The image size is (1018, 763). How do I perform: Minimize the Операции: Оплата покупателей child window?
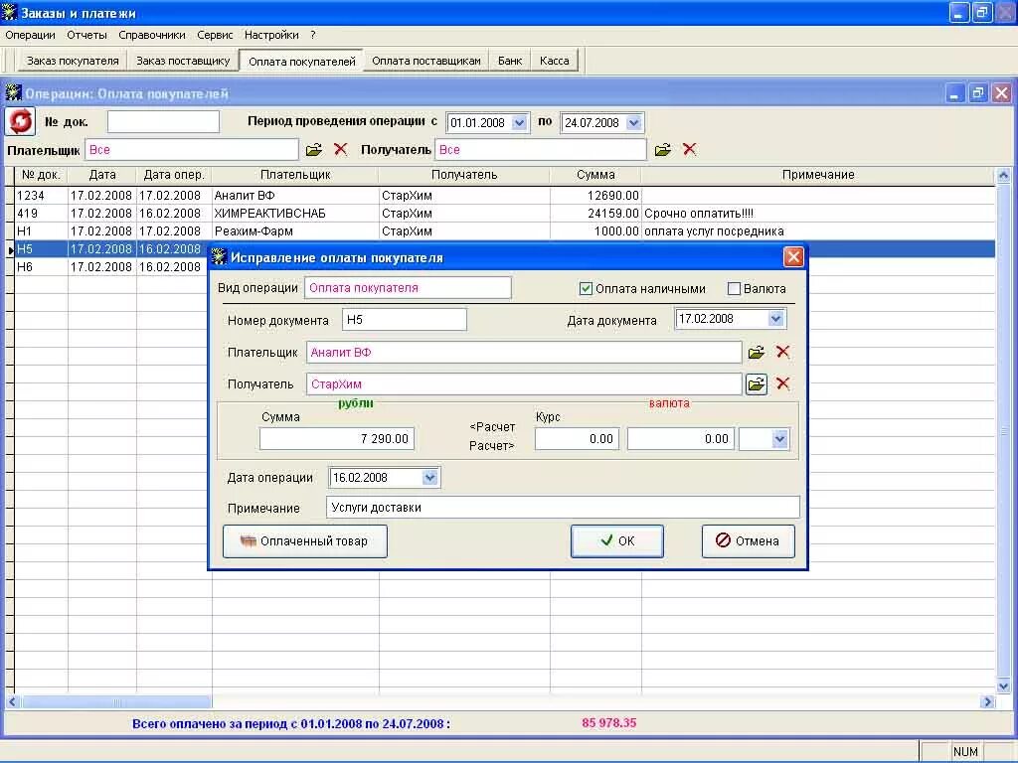(954, 93)
